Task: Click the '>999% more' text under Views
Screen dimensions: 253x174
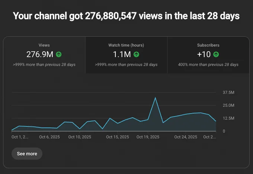Action: click(44, 64)
